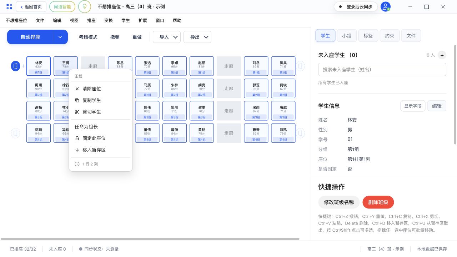Open the 导入 dropdown

tap(167, 37)
